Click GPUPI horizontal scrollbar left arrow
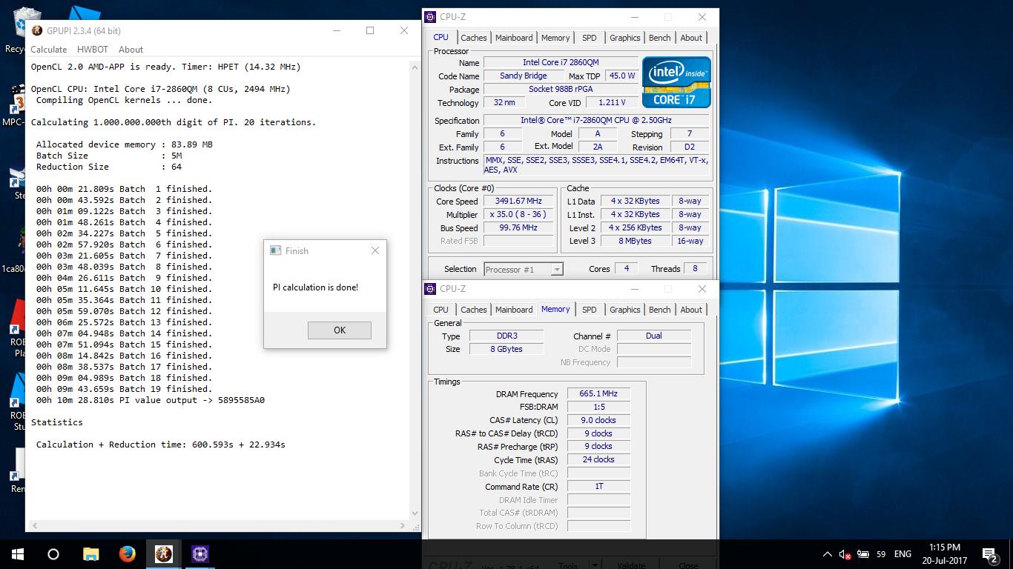The height and width of the screenshot is (569, 1013). [x=33, y=525]
